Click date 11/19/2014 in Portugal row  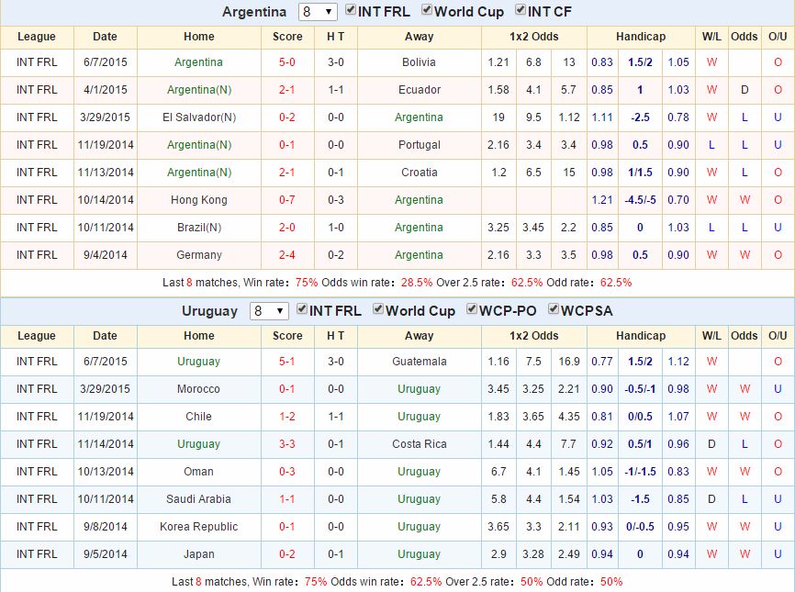[106, 145]
